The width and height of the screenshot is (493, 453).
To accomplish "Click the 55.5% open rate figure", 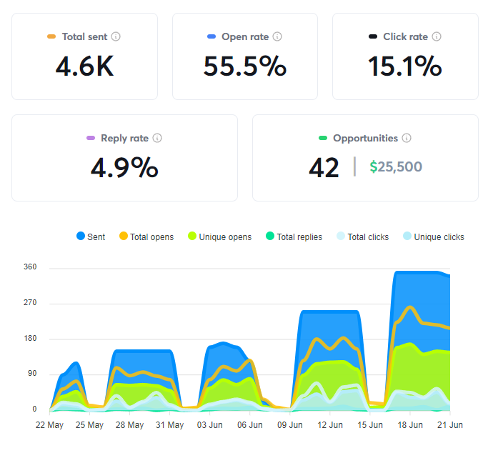I will tap(245, 66).
